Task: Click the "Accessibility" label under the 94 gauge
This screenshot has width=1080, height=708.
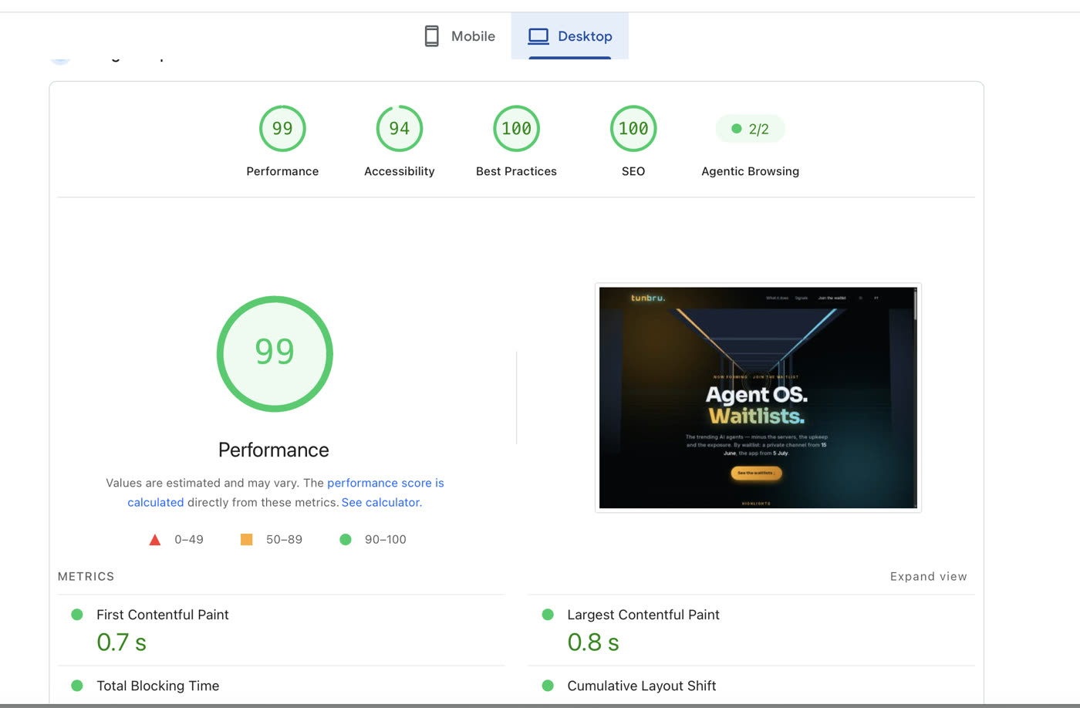Action: 400,171
